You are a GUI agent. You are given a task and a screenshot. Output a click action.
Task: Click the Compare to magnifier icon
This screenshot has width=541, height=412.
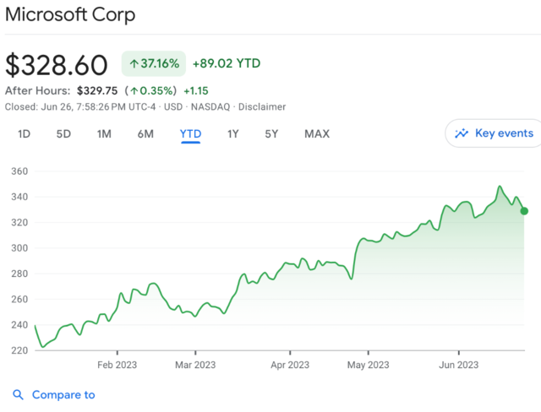point(18,395)
